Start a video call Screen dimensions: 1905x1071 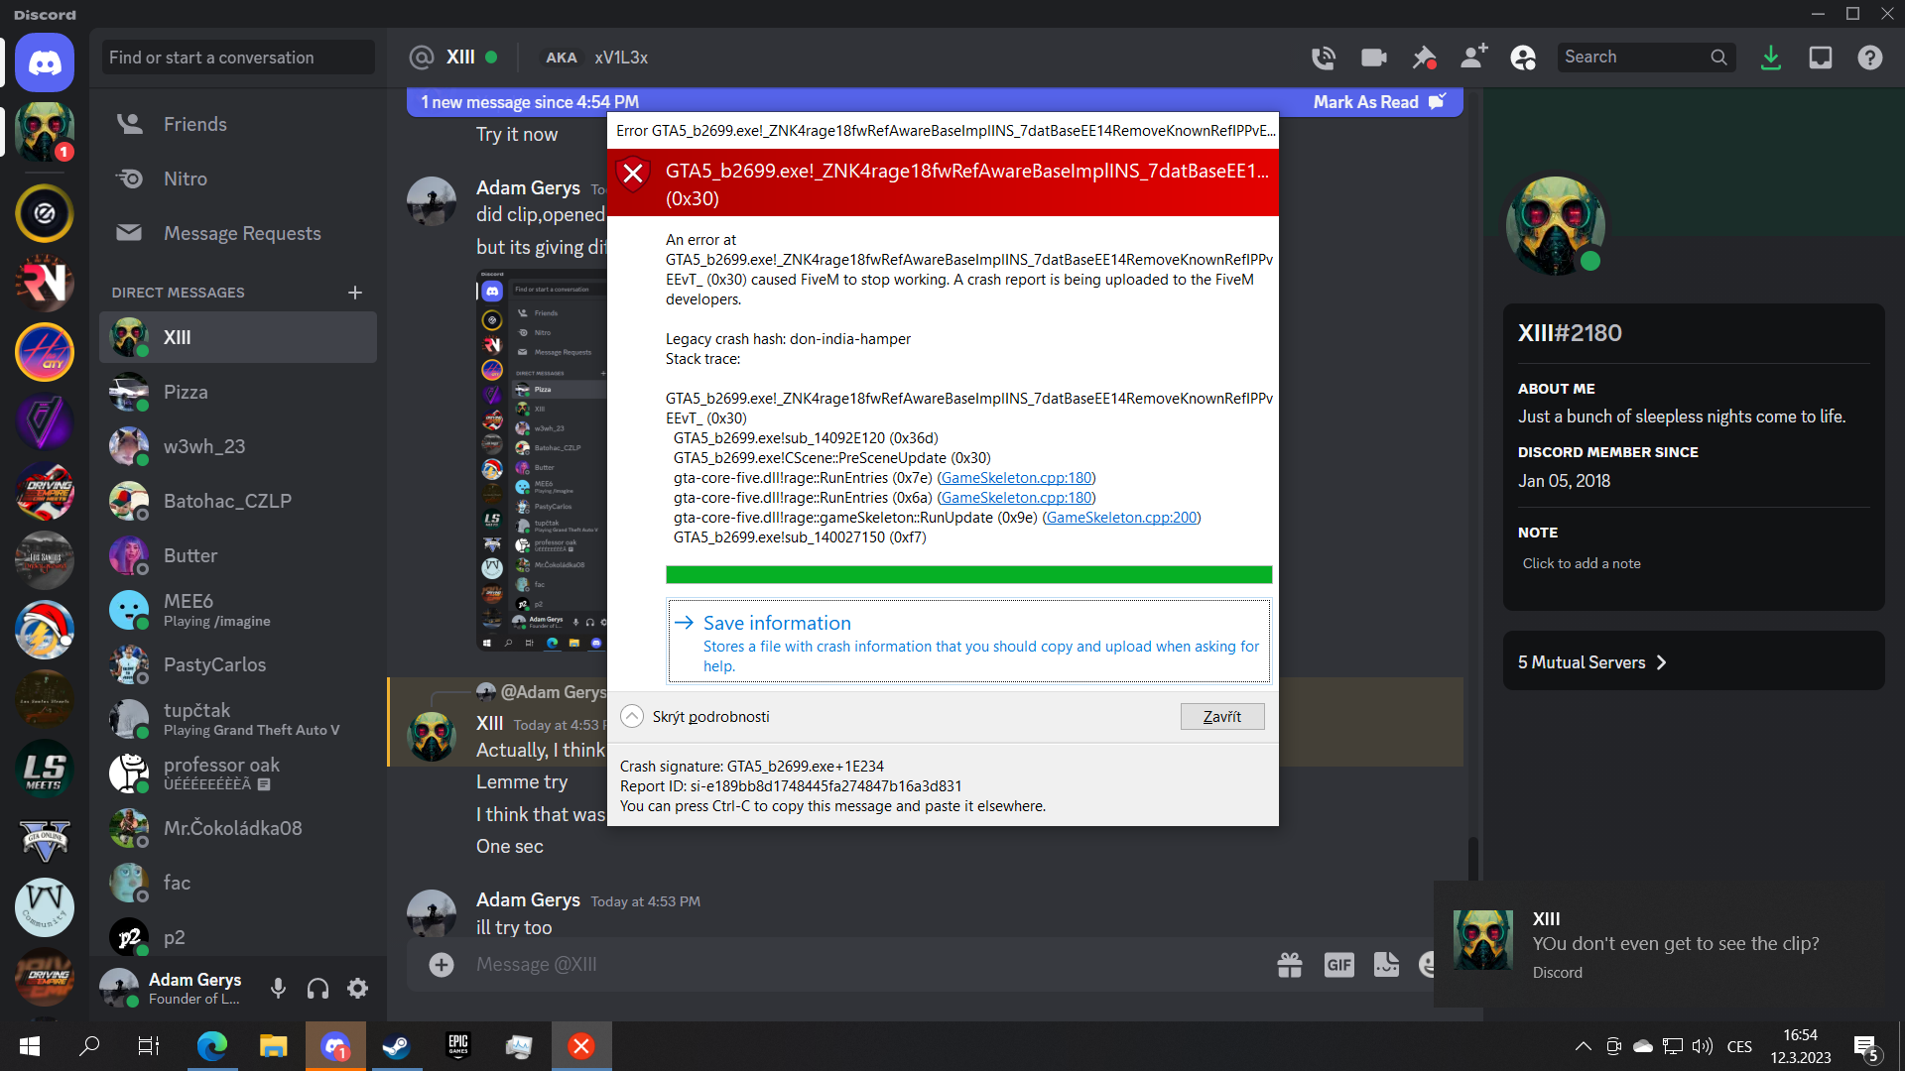pyautogui.click(x=1373, y=58)
